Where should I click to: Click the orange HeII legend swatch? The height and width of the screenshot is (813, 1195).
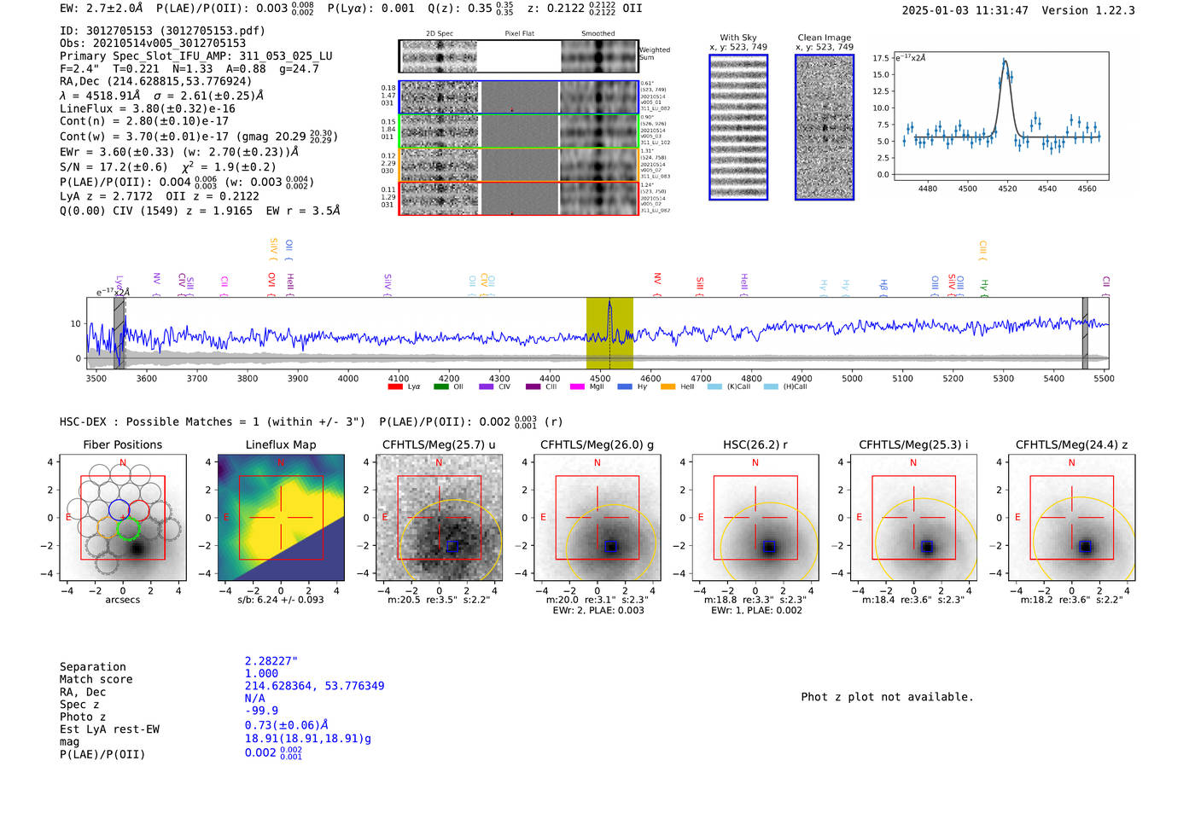[x=667, y=386]
